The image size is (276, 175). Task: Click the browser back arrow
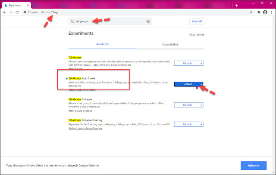[5, 12]
